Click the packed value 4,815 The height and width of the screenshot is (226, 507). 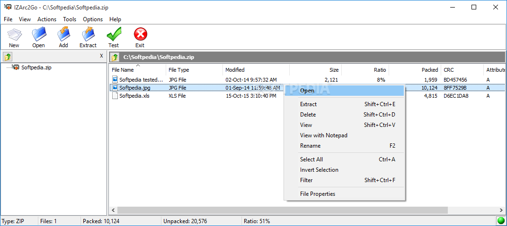point(431,96)
